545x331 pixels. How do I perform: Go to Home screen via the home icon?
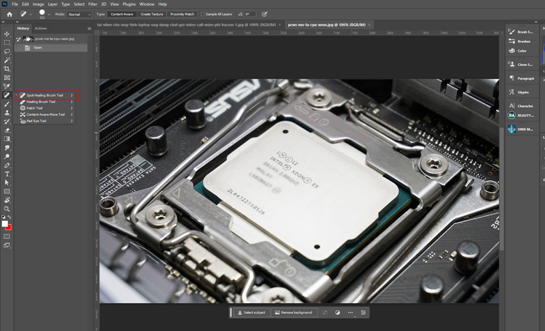[x=10, y=14]
